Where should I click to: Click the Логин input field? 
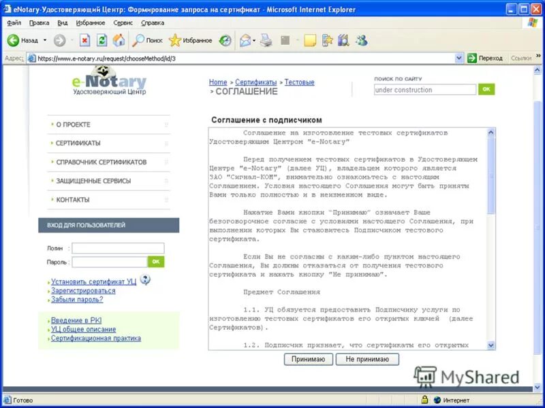point(118,248)
